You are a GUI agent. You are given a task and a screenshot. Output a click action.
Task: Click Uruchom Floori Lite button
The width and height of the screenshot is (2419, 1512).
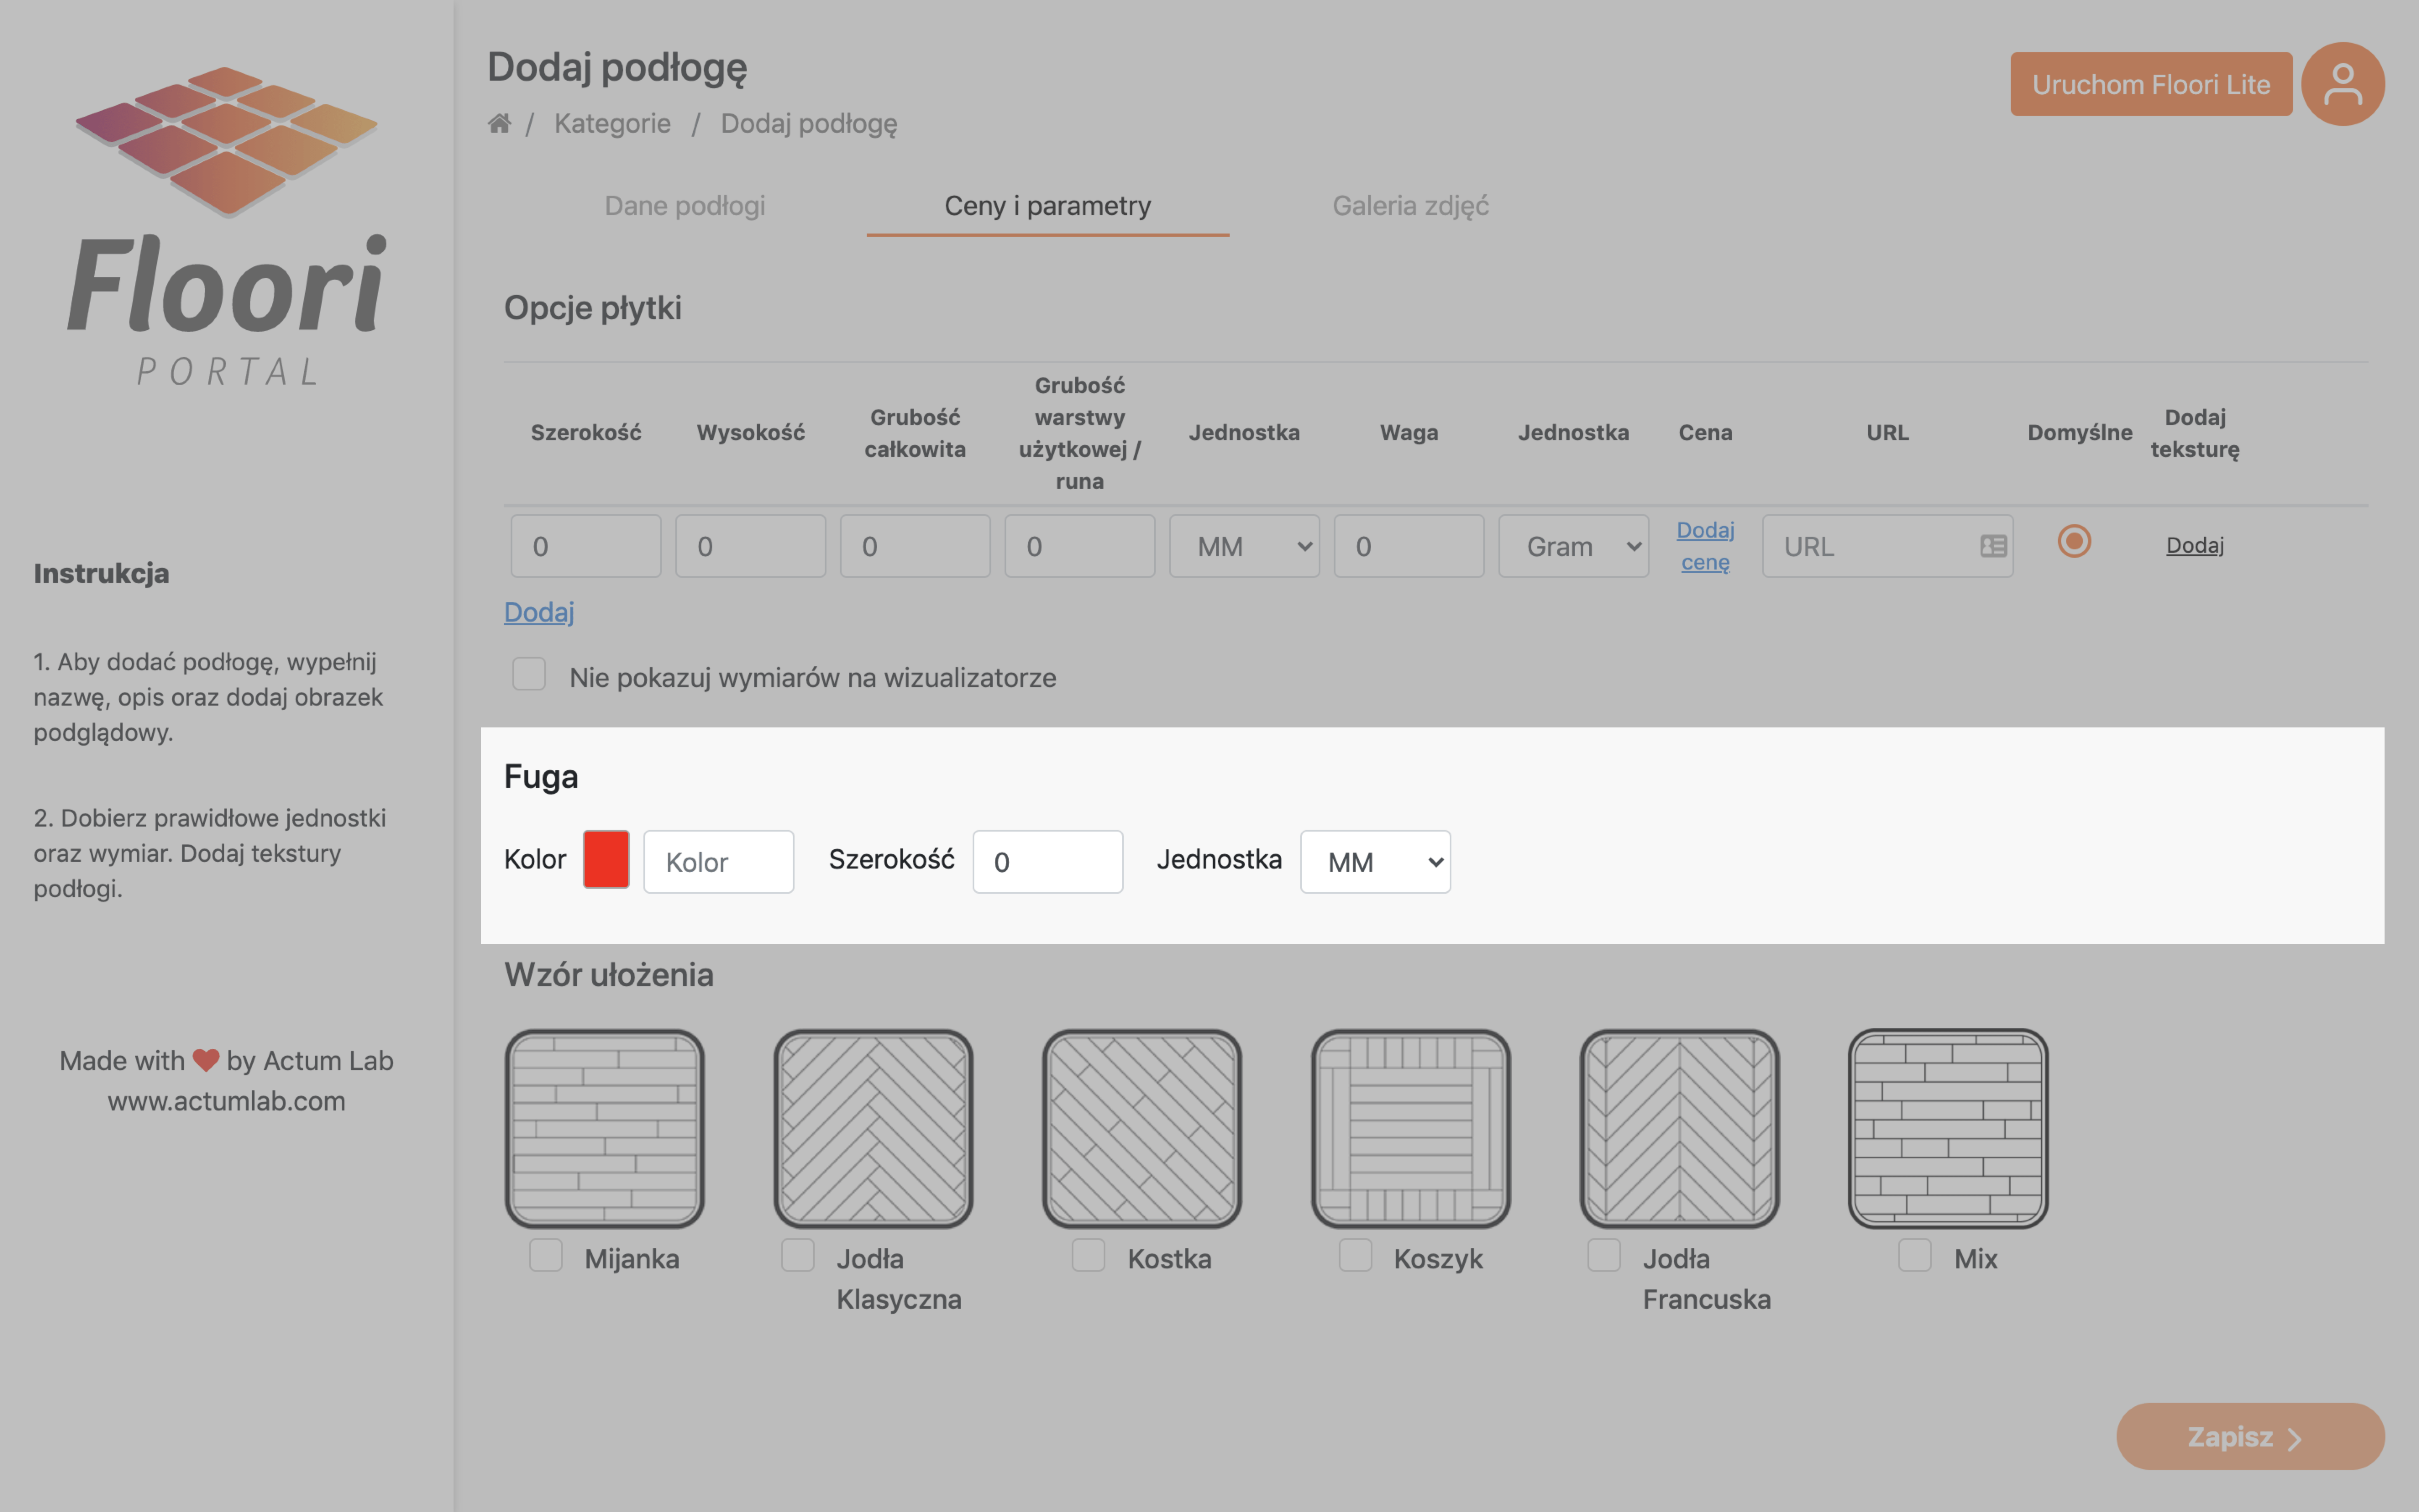pyautogui.click(x=2151, y=84)
